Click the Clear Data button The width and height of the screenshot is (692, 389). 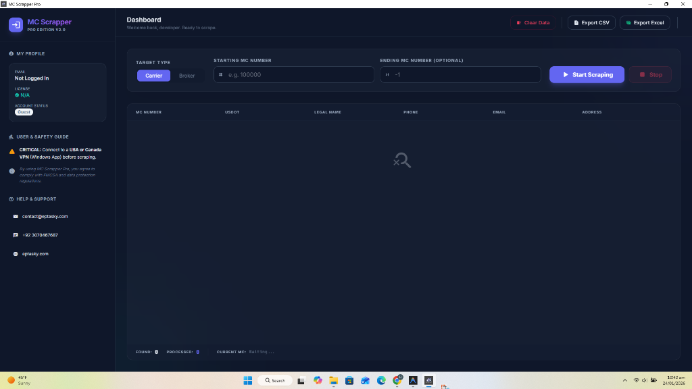(533, 22)
